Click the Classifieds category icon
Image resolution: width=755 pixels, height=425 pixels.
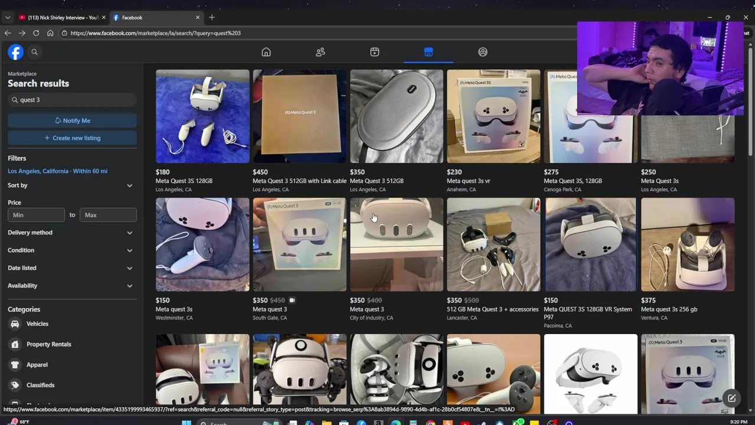point(15,385)
